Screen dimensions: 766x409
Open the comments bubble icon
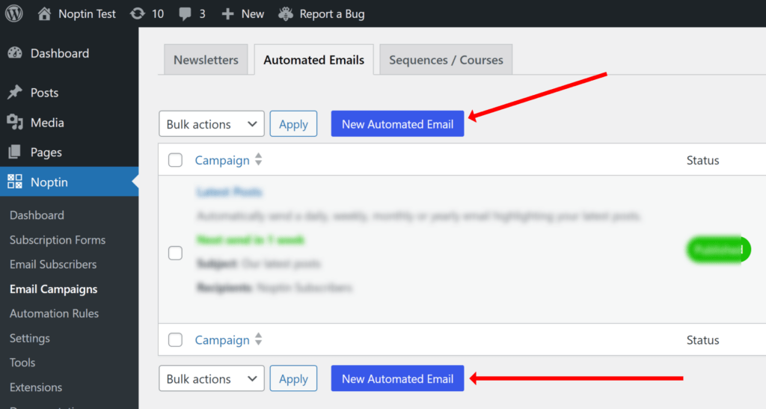[x=185, y=13]
